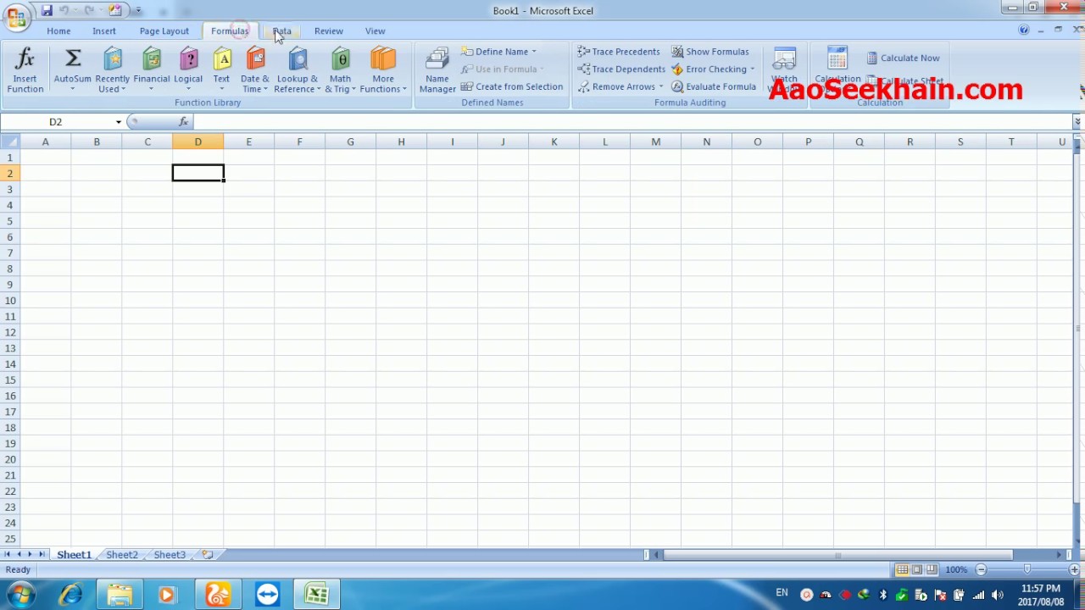Viewport: 1085px width, 610px height.
Task: Open More Functions menu
Action: [383, 70]
